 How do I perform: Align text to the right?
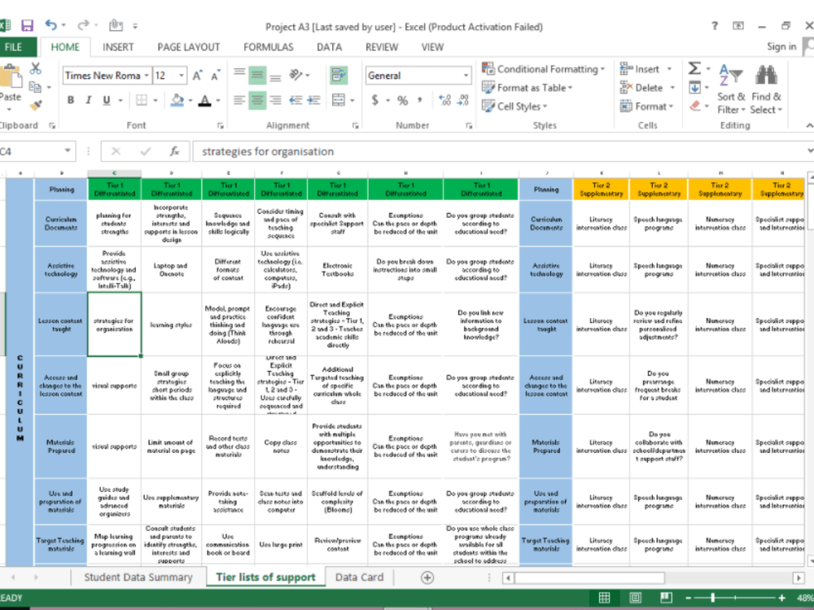pyautogui.click(x=276, y=100)
